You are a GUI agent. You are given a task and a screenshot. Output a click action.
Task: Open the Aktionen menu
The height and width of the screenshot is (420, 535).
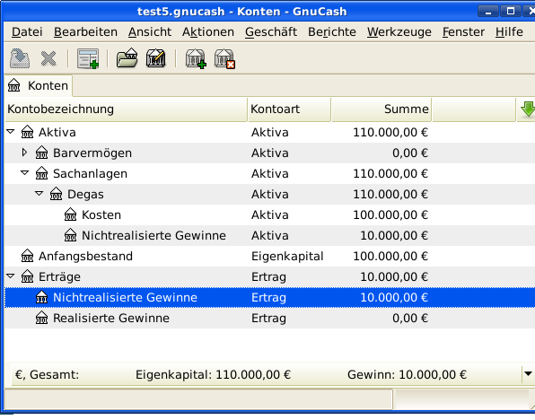[x=208, y=31]
